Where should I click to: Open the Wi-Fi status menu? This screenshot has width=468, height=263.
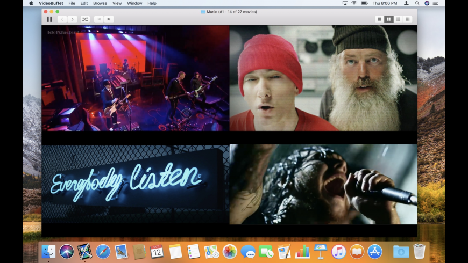pyautogui.click(x=354, y=3)
